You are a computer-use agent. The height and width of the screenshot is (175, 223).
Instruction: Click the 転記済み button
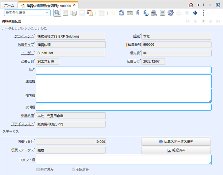(x=176, y=150)
